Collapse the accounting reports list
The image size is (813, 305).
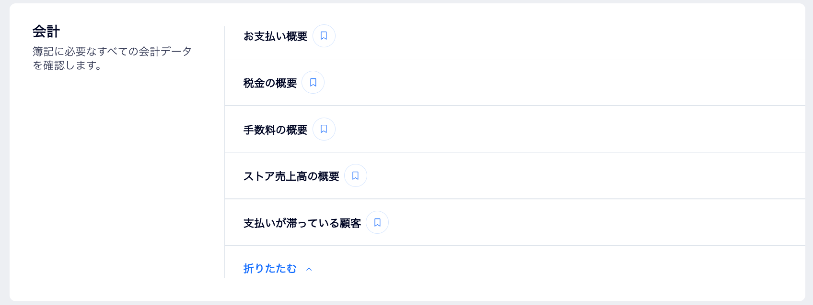[270, 269]
